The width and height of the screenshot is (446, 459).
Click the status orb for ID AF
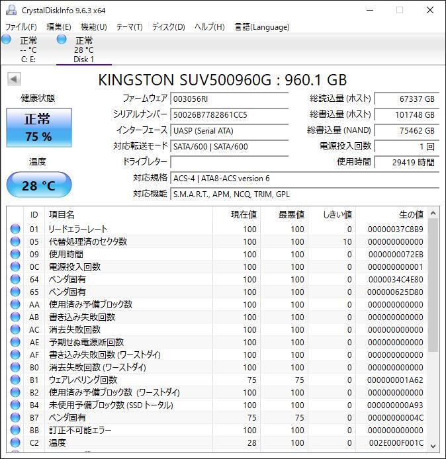click(x=15, y=355)
